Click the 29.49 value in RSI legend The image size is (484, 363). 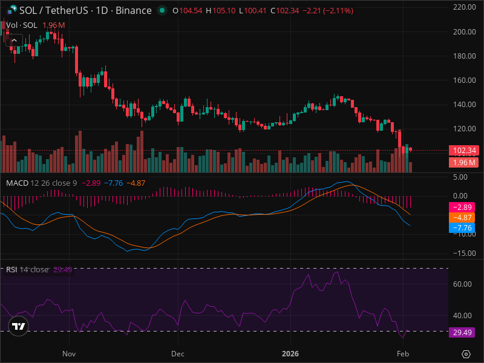pos(63,269)
